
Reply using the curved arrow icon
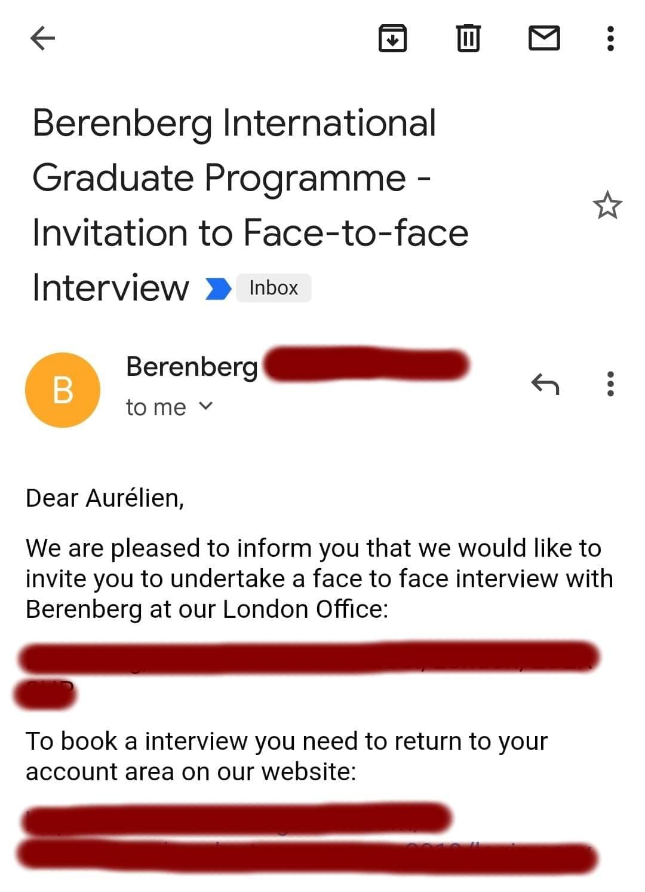pos(545,384)
